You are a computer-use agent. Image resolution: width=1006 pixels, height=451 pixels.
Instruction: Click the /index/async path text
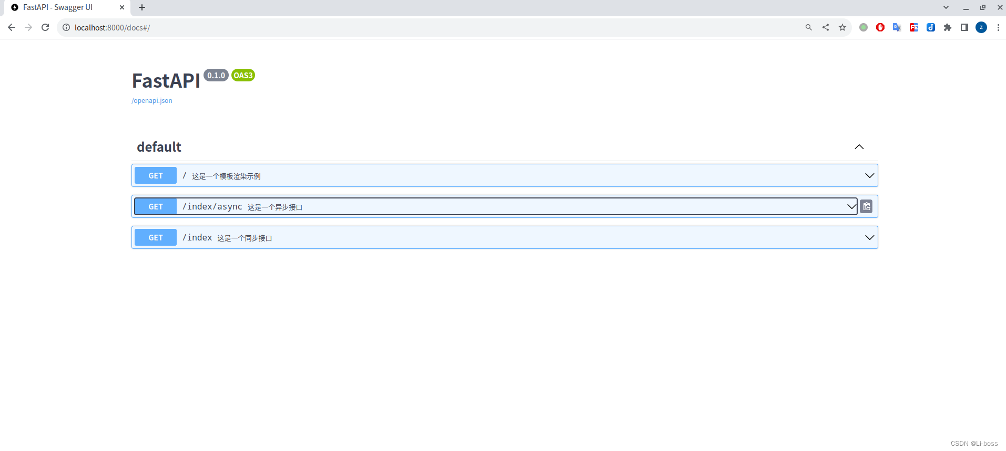coord(212,206)
